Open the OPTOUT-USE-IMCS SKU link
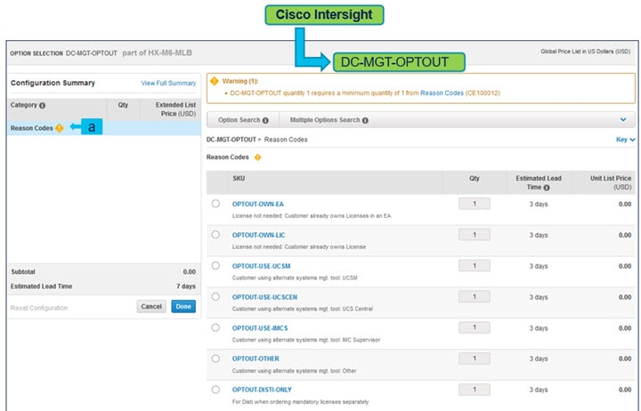This screenshot has width=641, height=411. (260, 328)
